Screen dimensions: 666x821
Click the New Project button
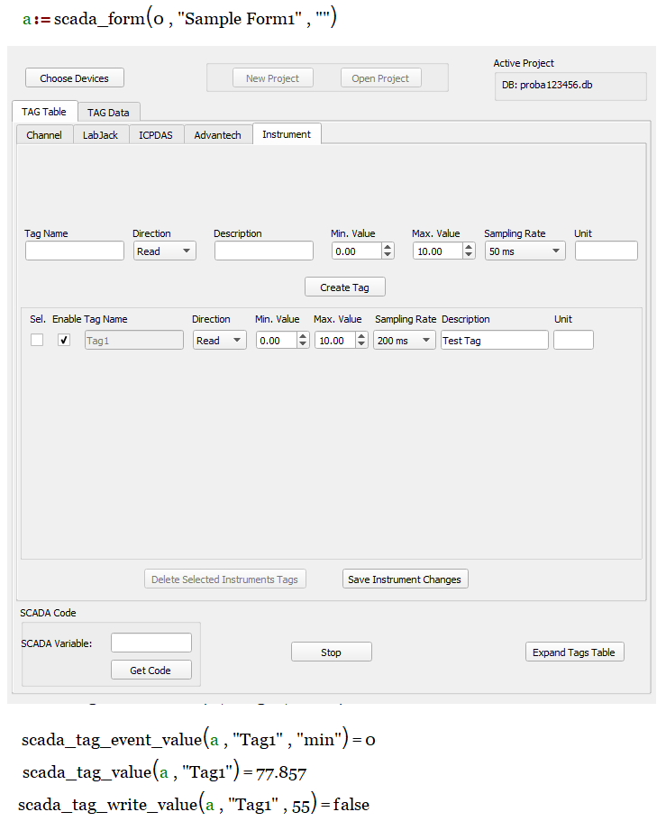point(272,78)
